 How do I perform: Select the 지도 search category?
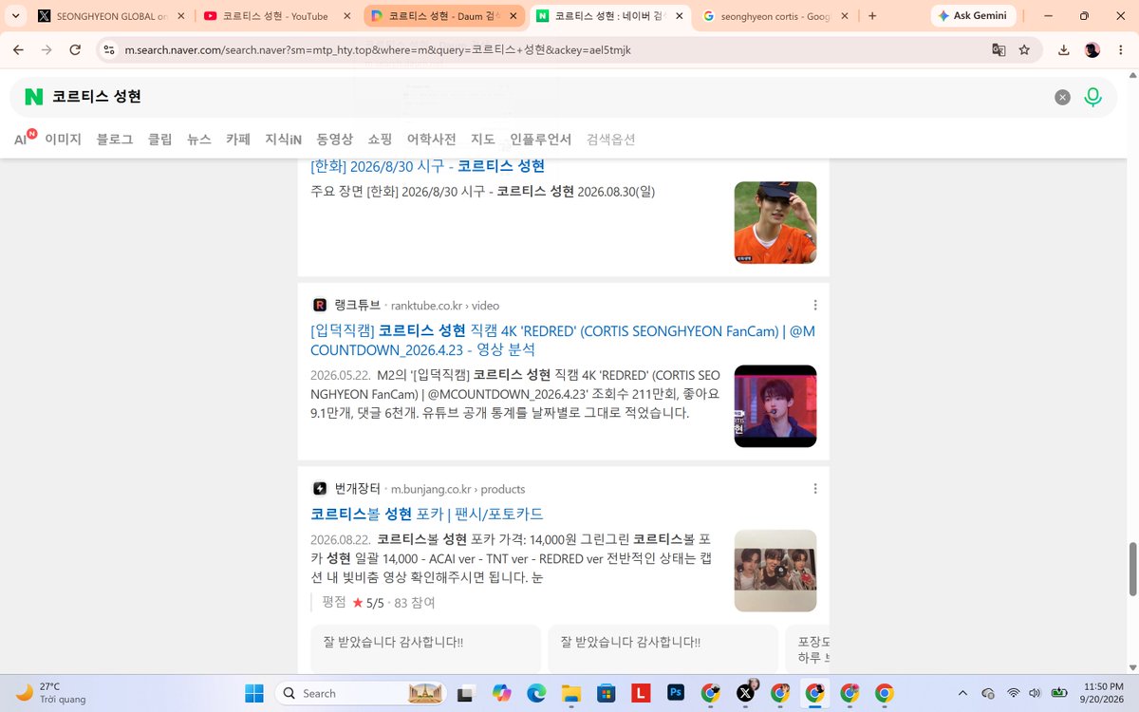(483, 139)
